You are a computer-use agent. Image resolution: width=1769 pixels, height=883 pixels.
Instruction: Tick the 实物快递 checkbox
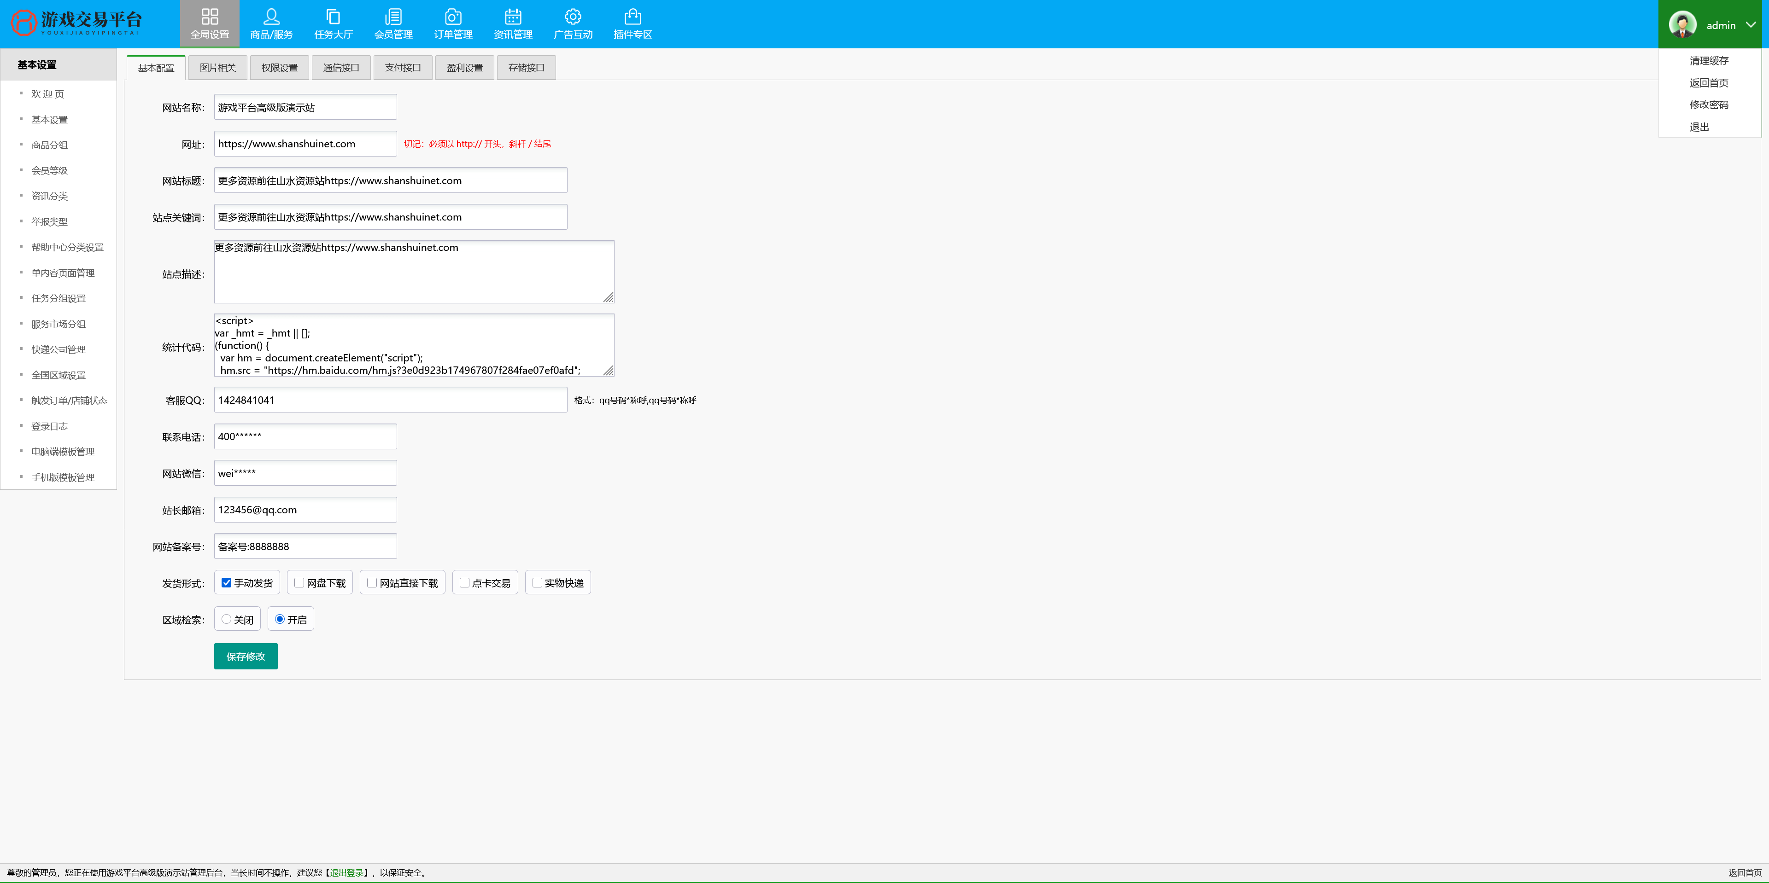[x=537, y=582]
